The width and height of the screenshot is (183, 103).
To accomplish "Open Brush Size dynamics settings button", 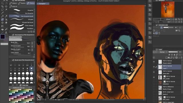I will [32, 43].
